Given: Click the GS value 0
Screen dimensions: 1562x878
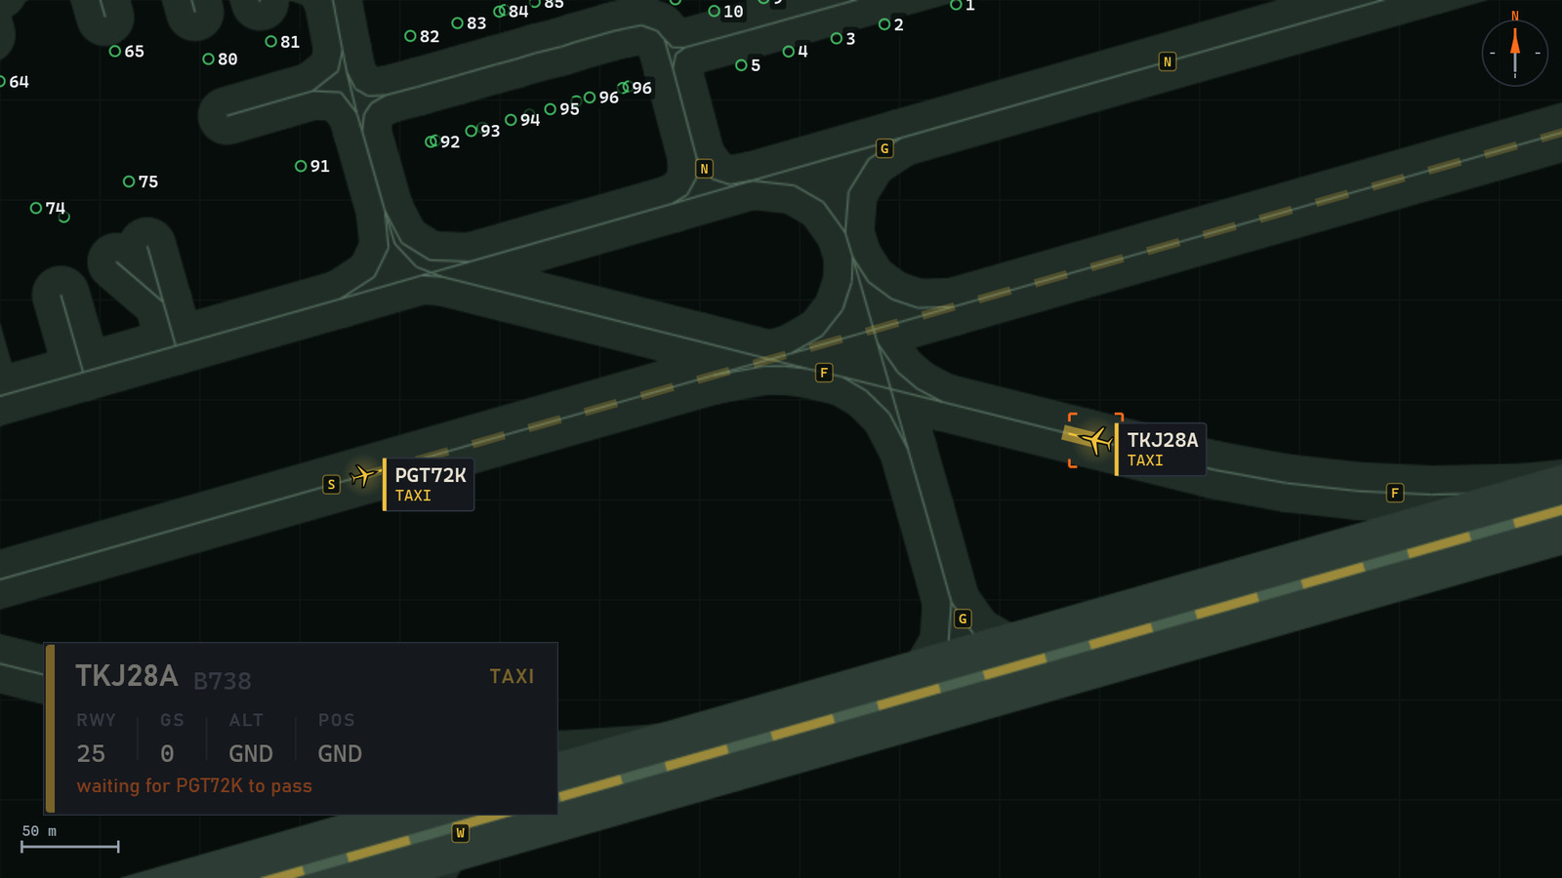Looking at the screenshot, I should coord(167,753).
